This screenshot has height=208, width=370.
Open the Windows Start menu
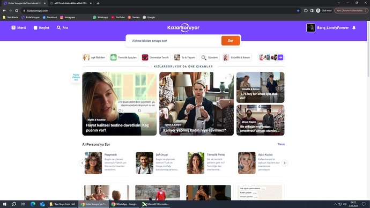pyautogui.click(x=4, y=204)
